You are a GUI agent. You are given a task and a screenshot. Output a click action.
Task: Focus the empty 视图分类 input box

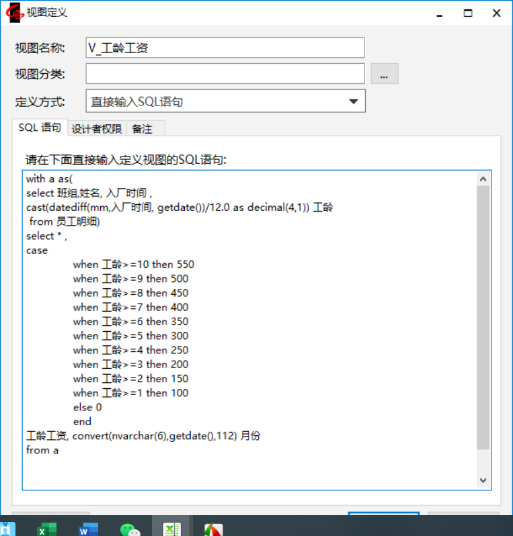pyautogui.click(x=225, y=74)
